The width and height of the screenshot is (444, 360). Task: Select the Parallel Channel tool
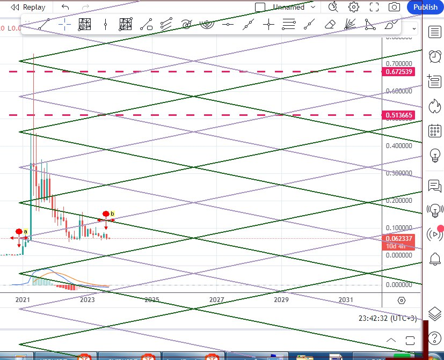pyautogui.click(x=166, y=24)
